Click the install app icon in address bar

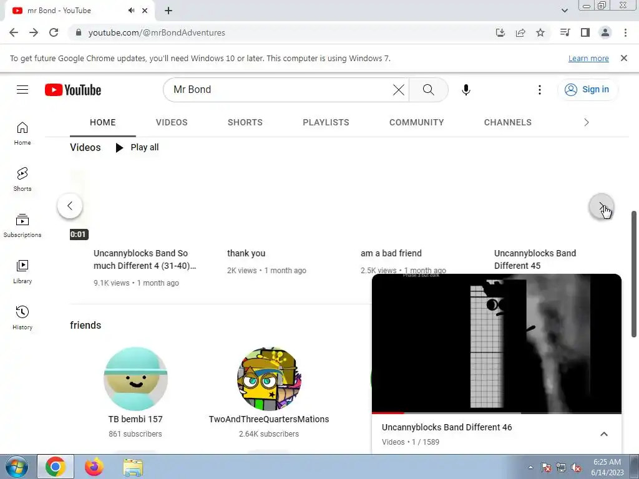(x=500, y=32)
